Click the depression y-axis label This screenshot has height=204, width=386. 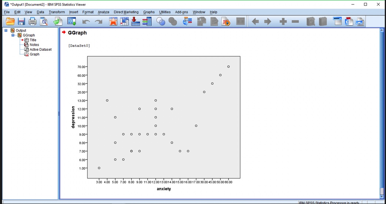coord(73,117)
